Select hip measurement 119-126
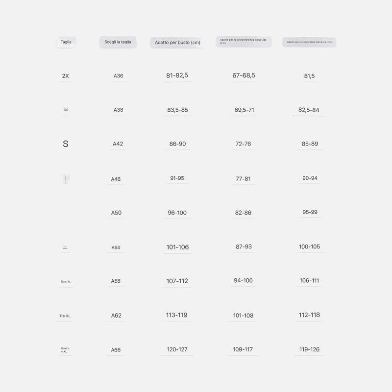Screen dimensions: 392x392 [310, 349]
